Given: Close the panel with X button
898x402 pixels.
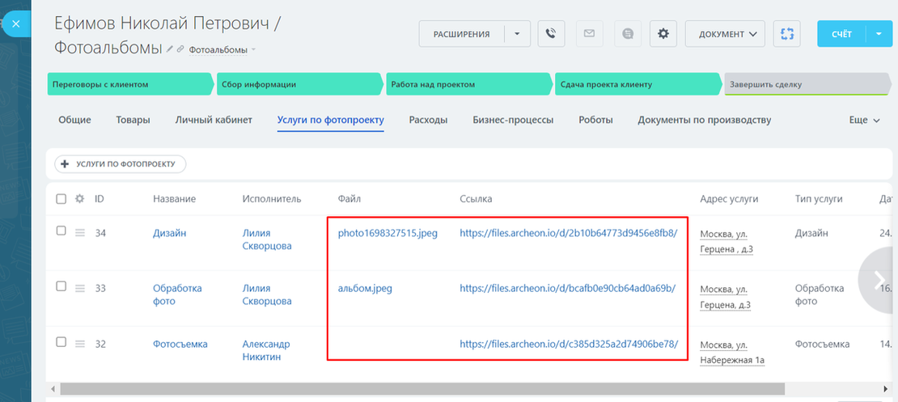Looking at the screenshot, I should 16,24.
